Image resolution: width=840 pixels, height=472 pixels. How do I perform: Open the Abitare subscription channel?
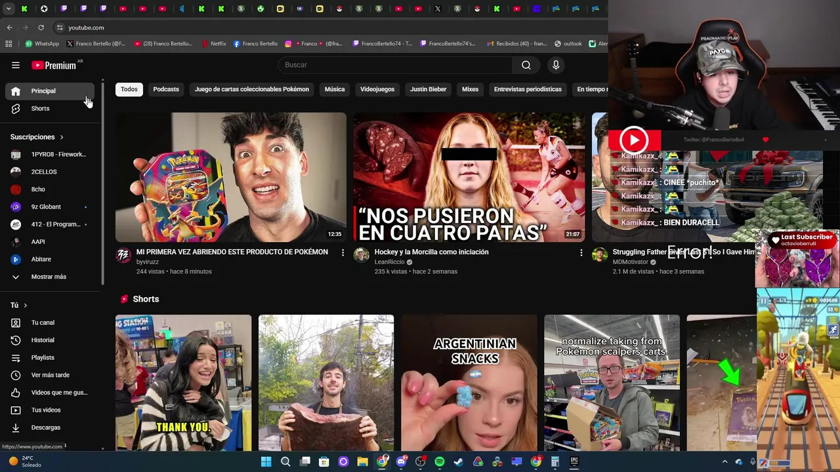(50, 259)
